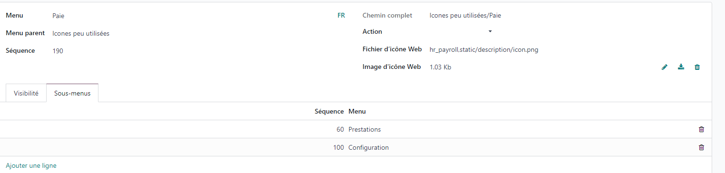Viewport: 725px width, 173px height.
Task: Click the FR translation button
Action: (x=341, y=15)
